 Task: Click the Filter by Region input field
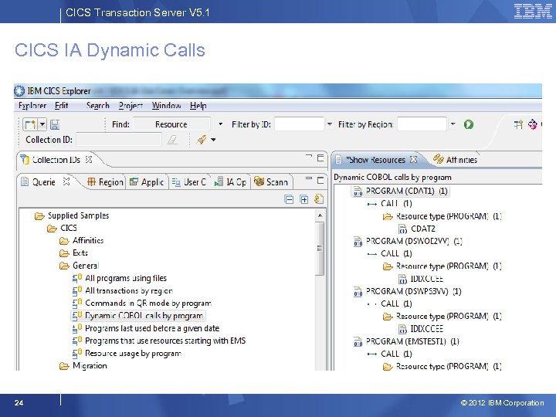[x=422, y=124]
